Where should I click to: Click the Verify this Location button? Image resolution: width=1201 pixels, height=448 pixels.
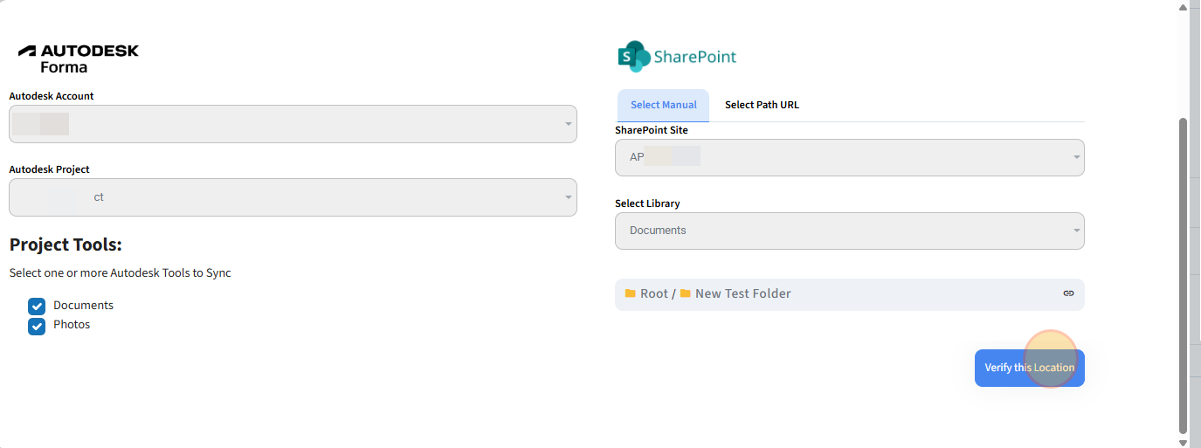click(1029, 368)
